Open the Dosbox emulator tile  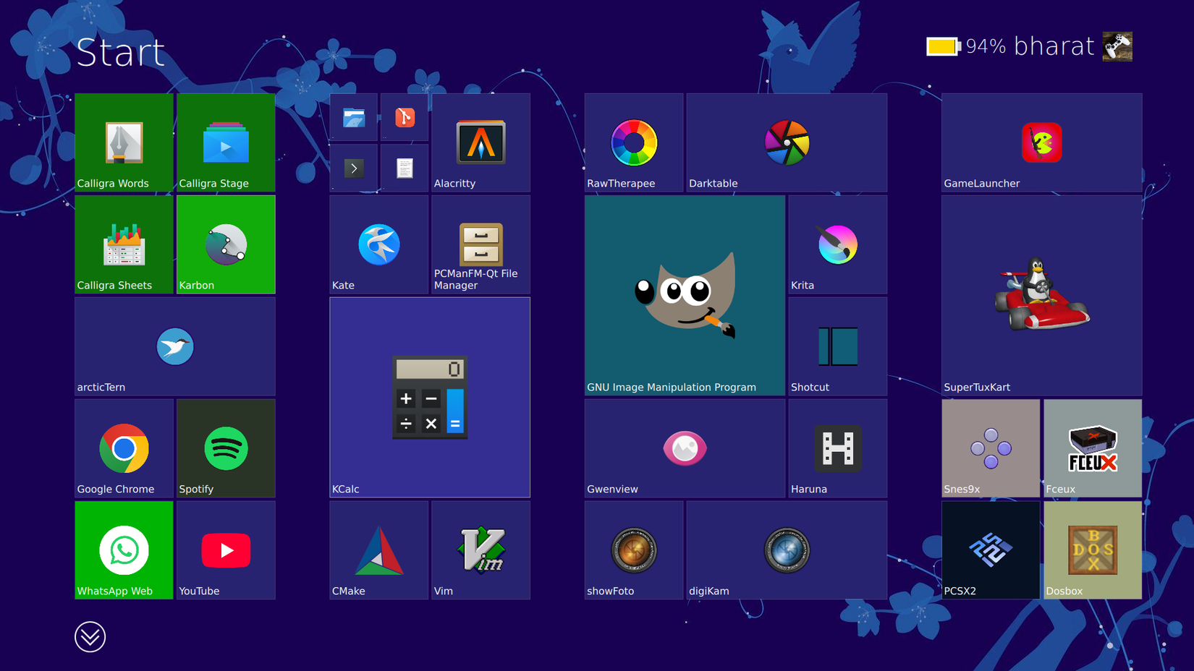tap(1092, 550)
